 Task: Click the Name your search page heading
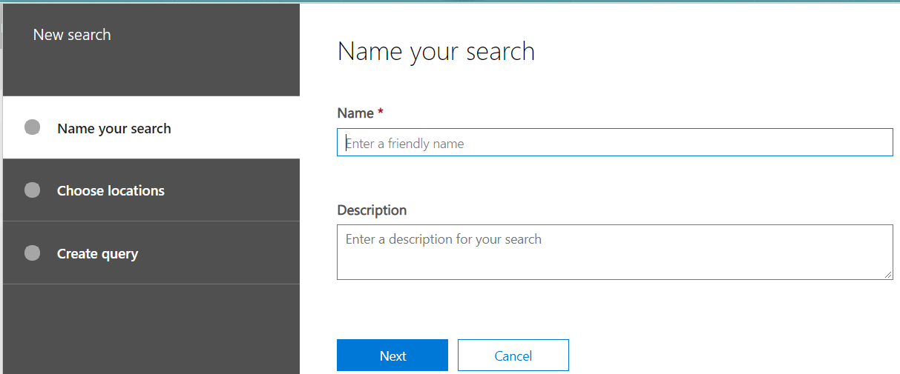(x=436, y=51)
